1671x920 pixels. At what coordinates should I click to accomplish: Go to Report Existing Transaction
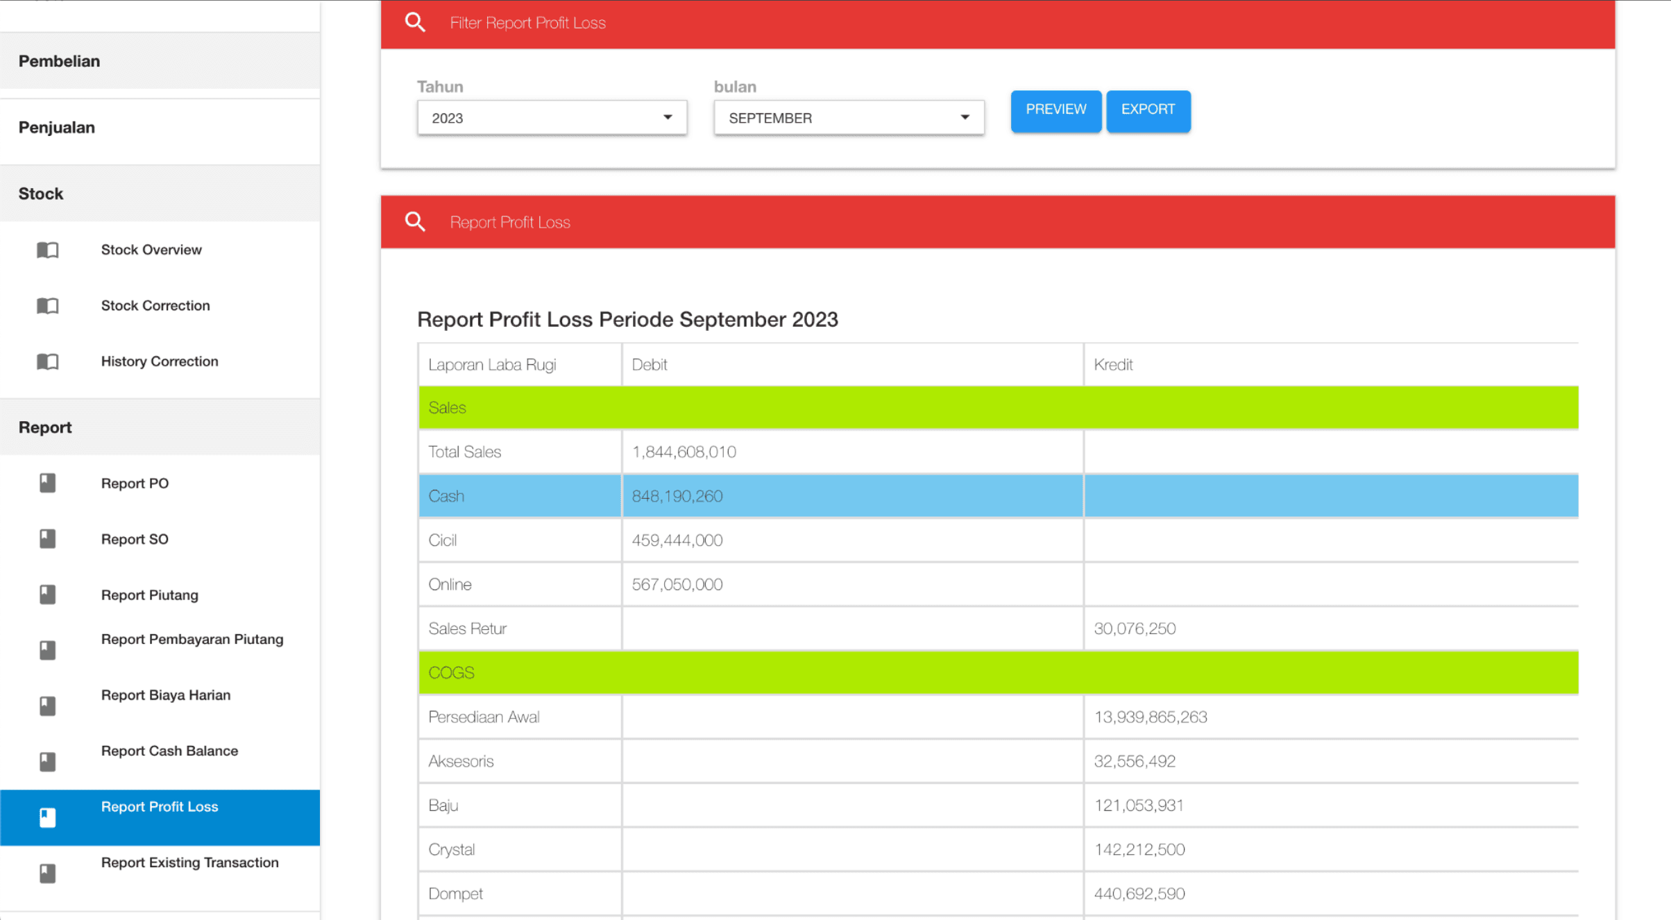pos(160,874)
